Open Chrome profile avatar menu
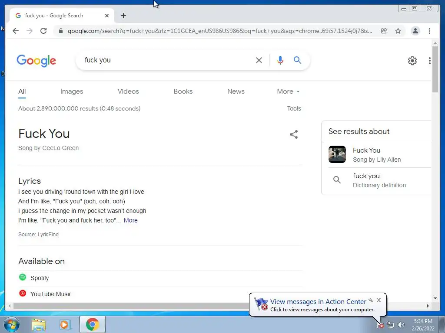Viewport: 445px width, 333px height. (x=415, y=31)
